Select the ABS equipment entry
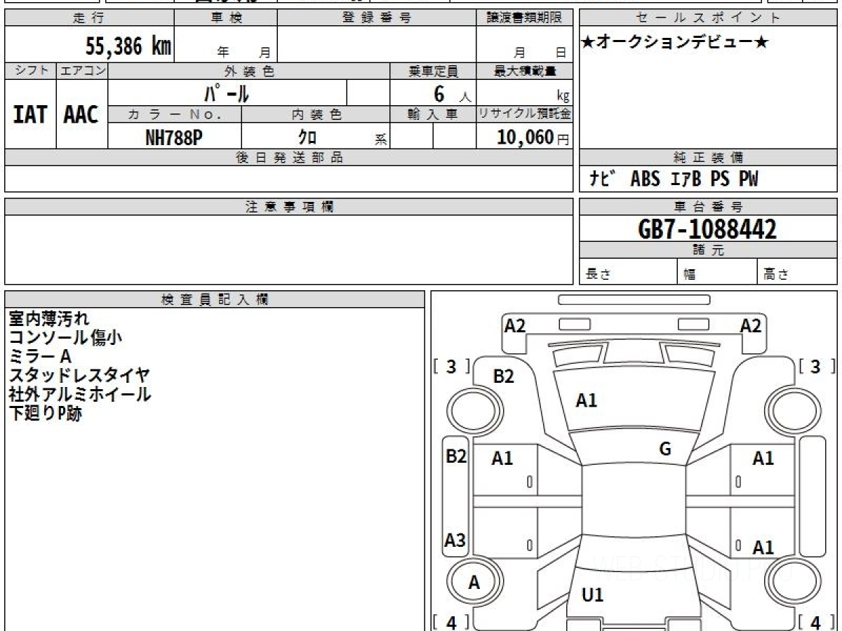The height and width of the screenshot is (631, 842). [645, 179]
